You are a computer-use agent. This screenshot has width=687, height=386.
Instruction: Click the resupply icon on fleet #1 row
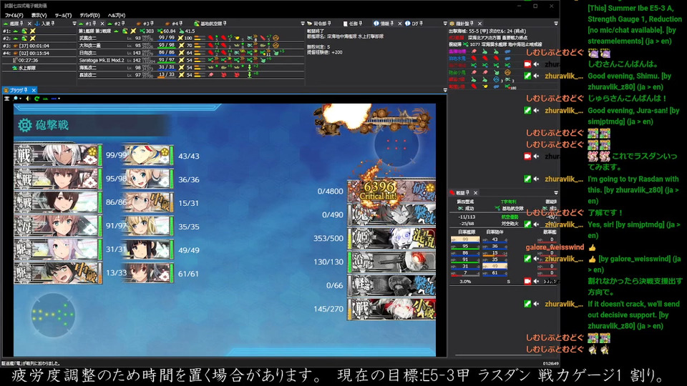pos(24,31)
